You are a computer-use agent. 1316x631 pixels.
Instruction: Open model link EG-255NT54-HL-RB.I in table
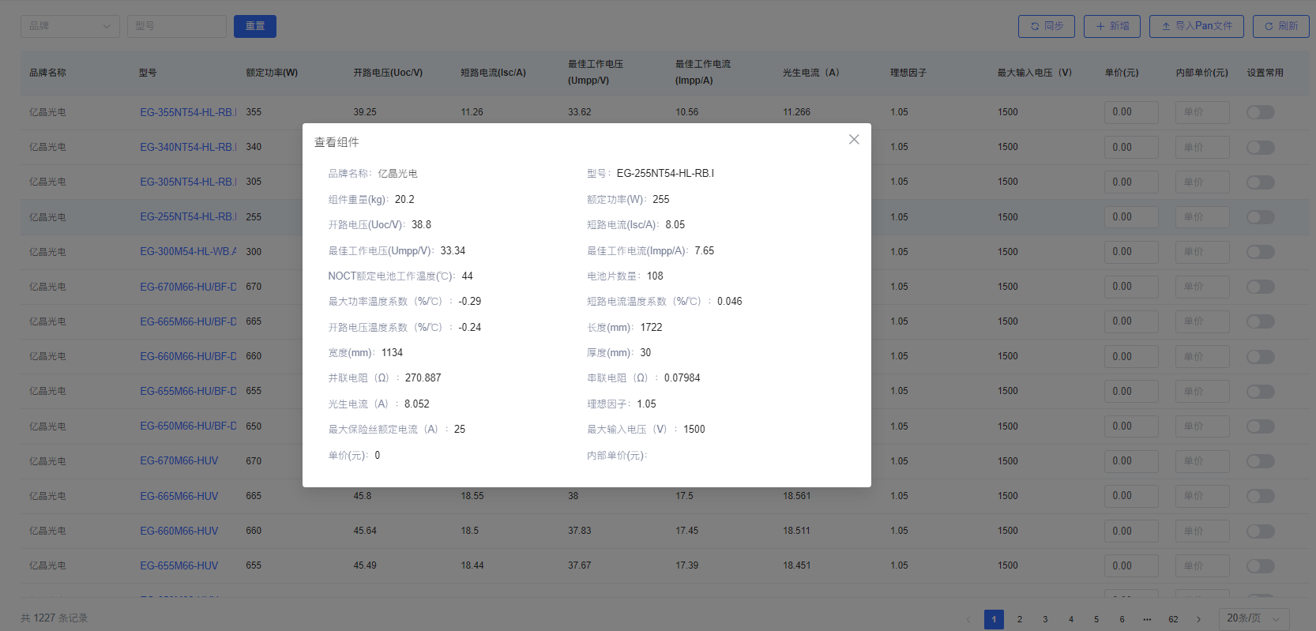pyautogui.click(x=188, y=216)
